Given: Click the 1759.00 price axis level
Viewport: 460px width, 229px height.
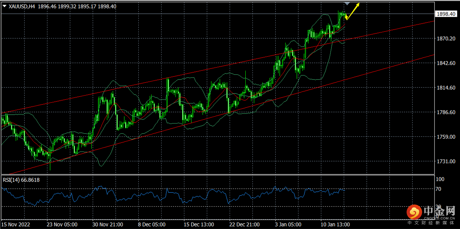Looking at the screenshot, I should click(446, 137).
